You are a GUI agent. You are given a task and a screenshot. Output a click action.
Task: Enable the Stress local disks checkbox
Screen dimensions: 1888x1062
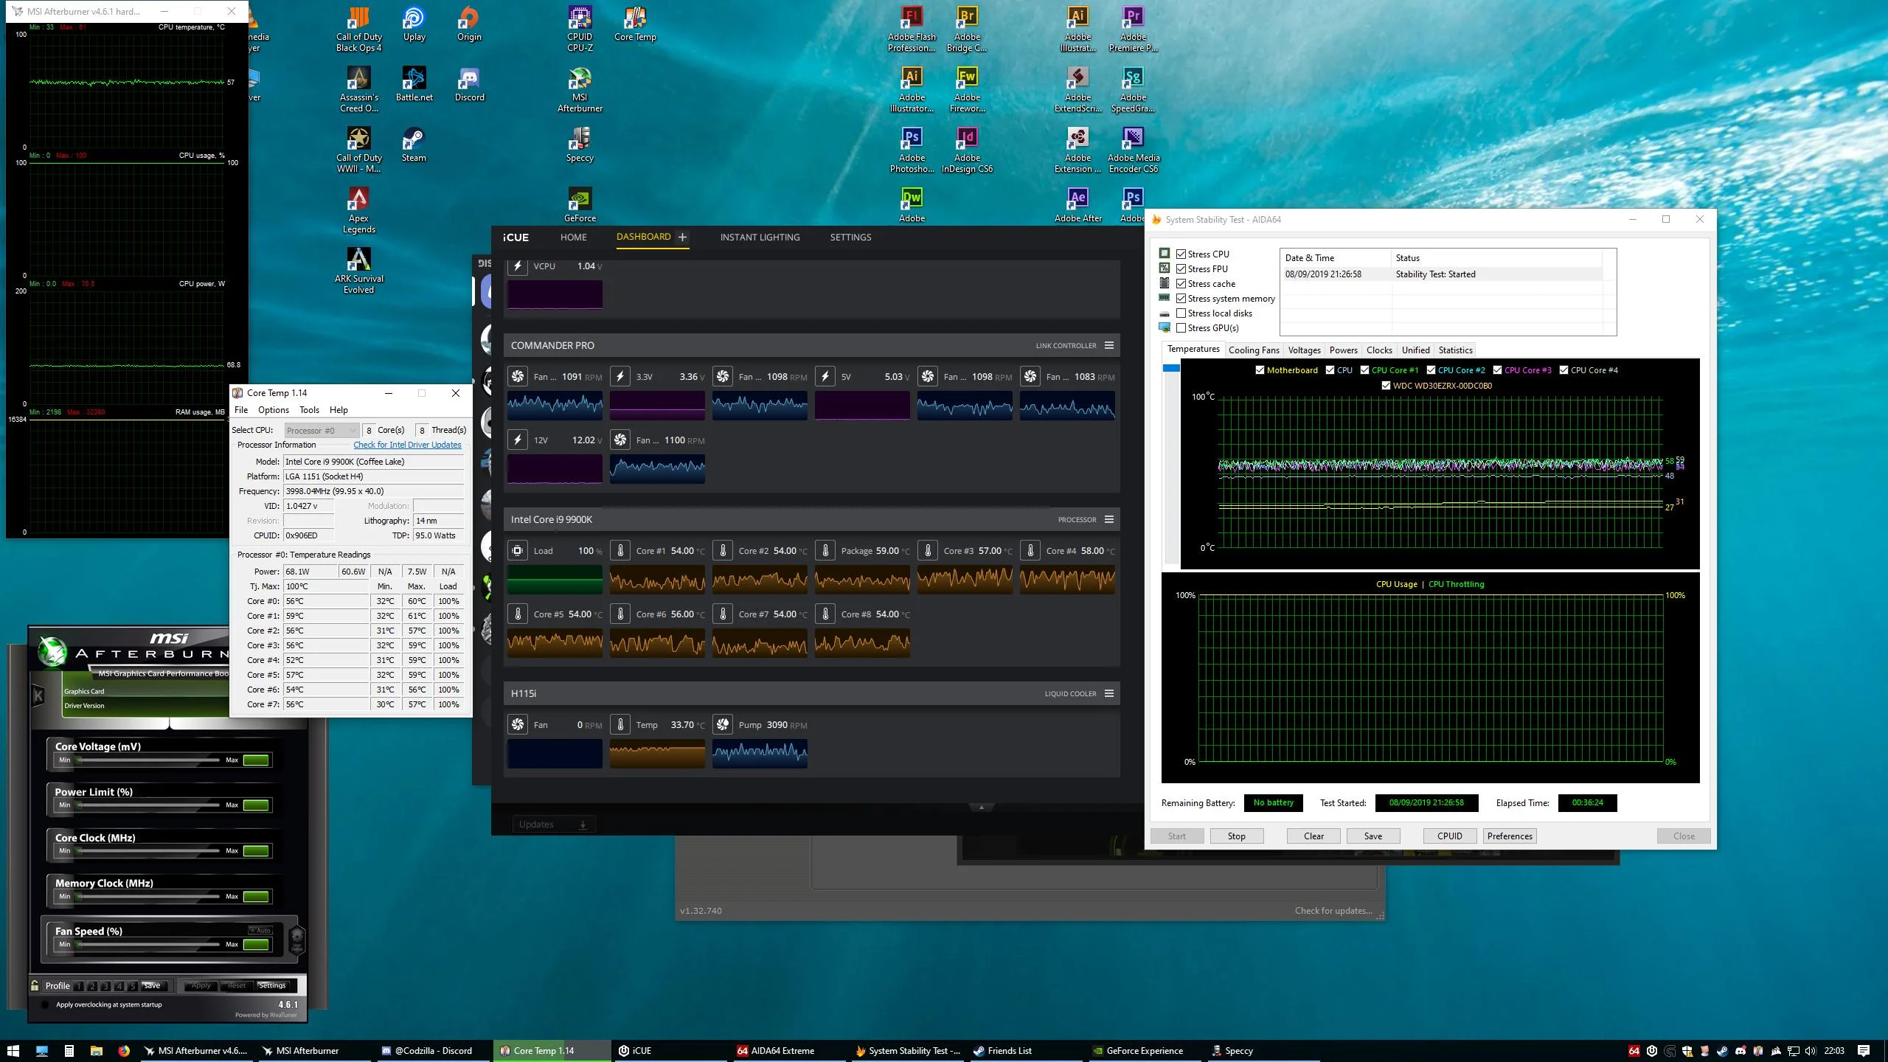[x=1181, y=313]
